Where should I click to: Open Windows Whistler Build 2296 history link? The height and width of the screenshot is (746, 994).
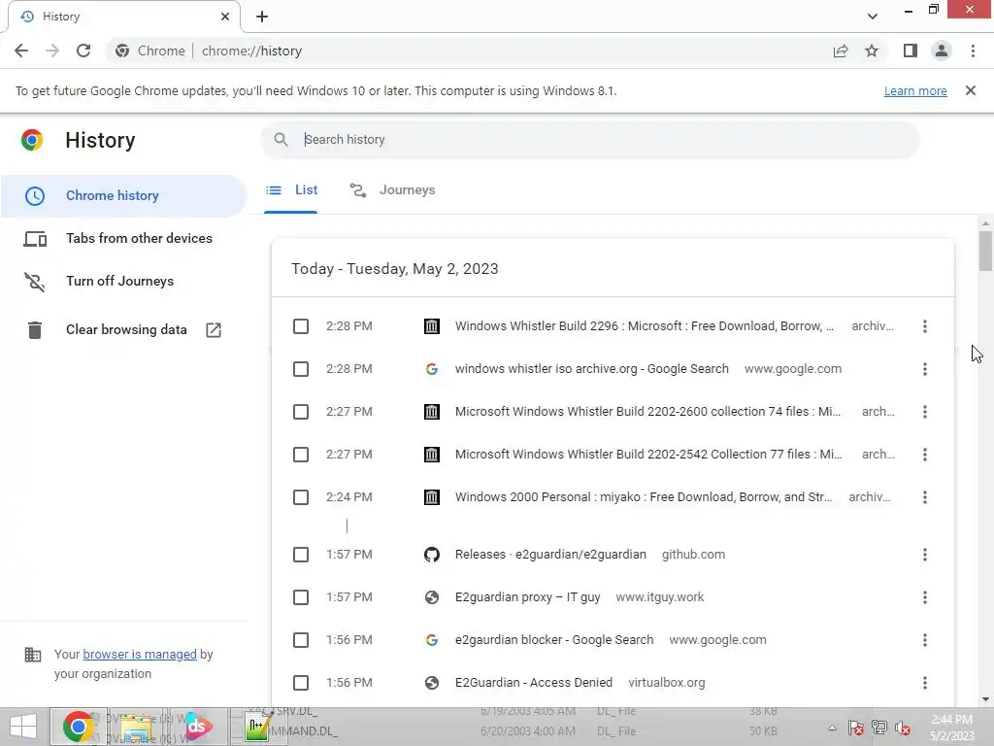pos(645,326)
